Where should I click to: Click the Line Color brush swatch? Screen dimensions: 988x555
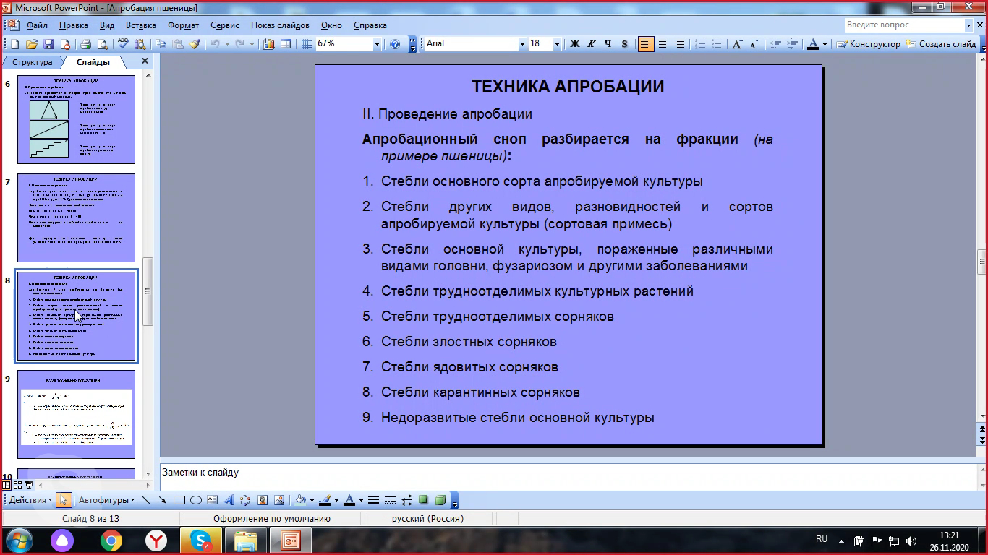click(325, 500)
